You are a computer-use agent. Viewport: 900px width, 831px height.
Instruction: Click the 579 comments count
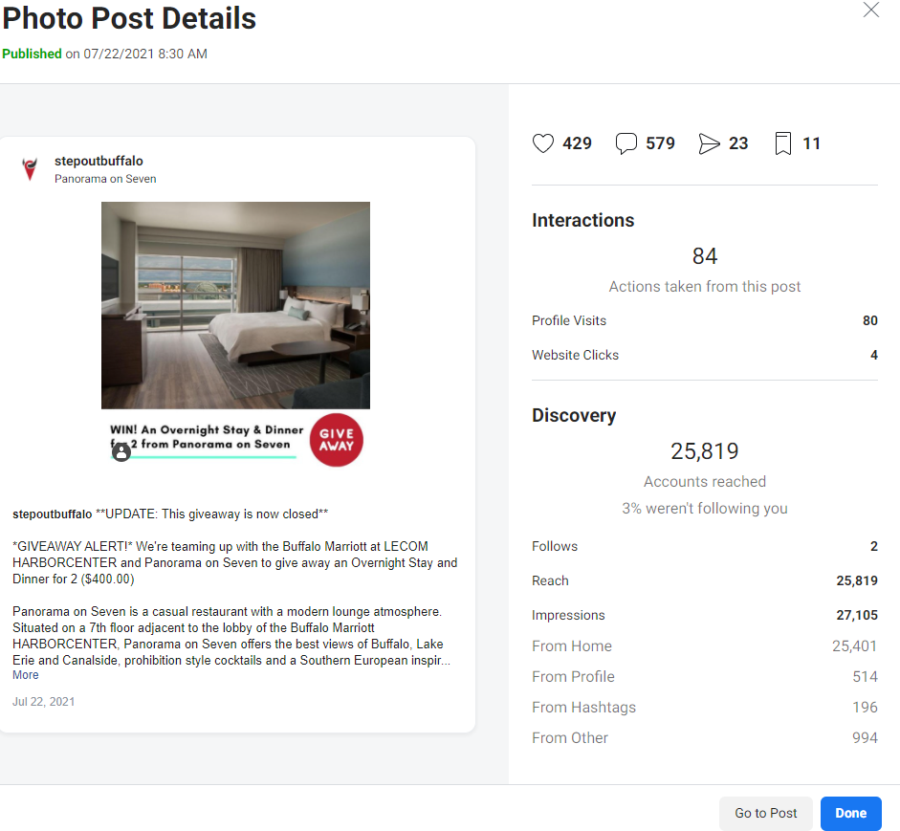660,143
